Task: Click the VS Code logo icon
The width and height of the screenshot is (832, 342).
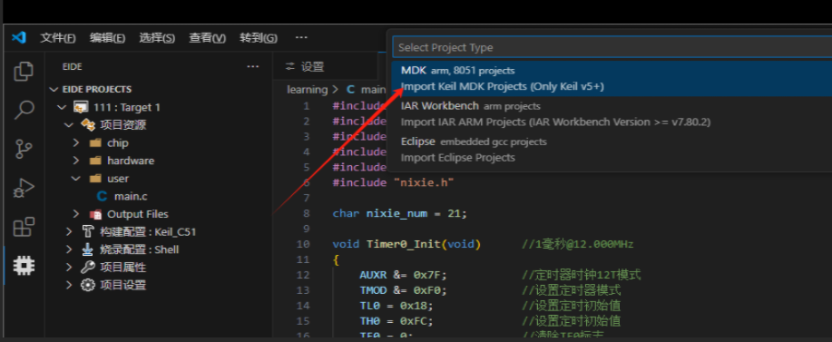Action: [x=19, y=37]
